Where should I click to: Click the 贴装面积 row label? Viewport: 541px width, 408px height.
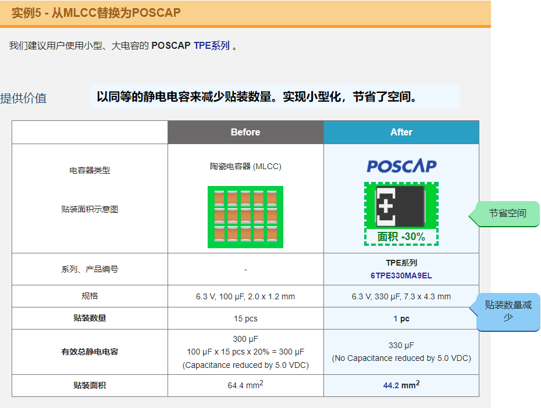coord(90,385)
